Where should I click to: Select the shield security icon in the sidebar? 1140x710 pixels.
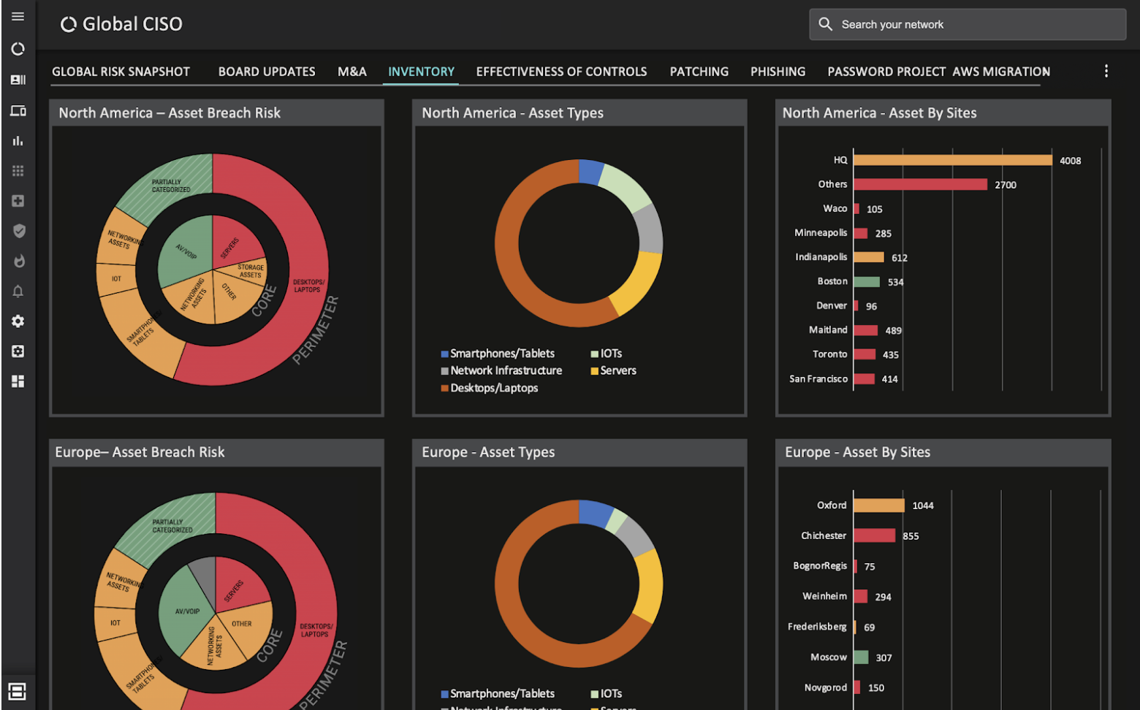(18, 231)
